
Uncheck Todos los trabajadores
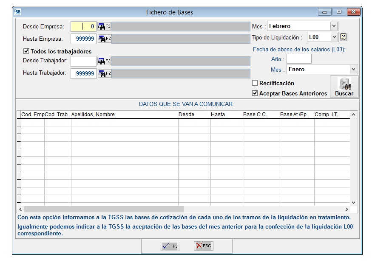point(26,51)
